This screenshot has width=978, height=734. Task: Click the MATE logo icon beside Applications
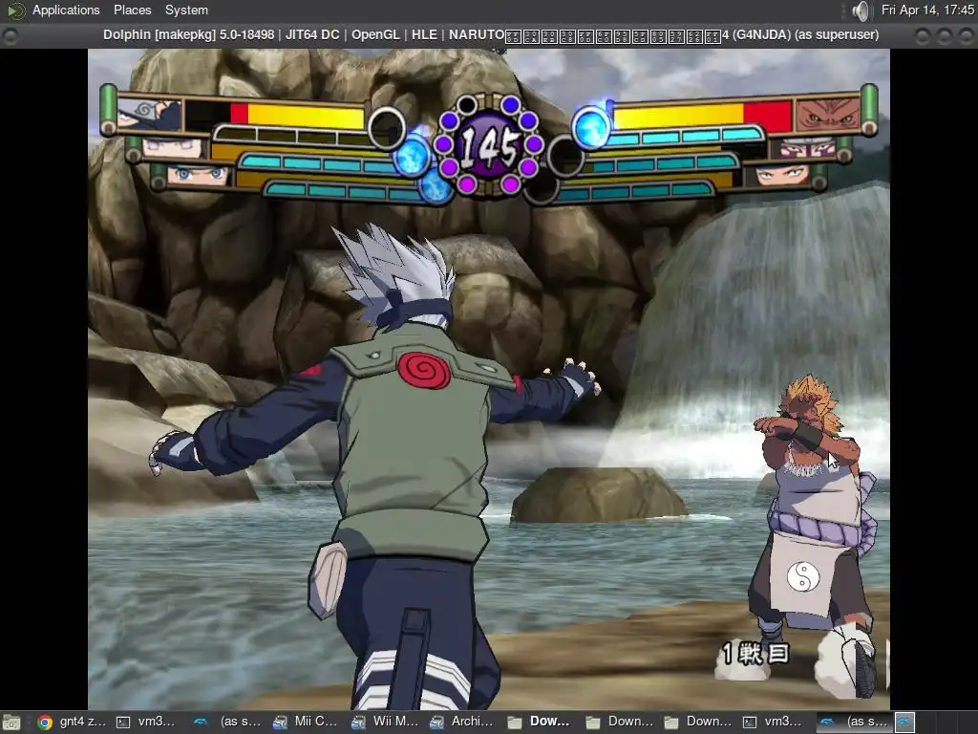click(16, 11)
